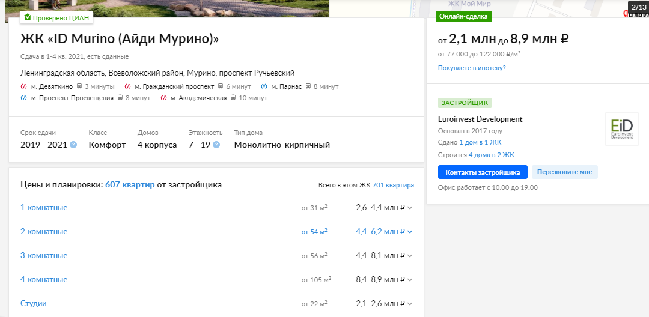Open the 1-комнатные apartments link
Screen dimensions: 649x317
44,208
